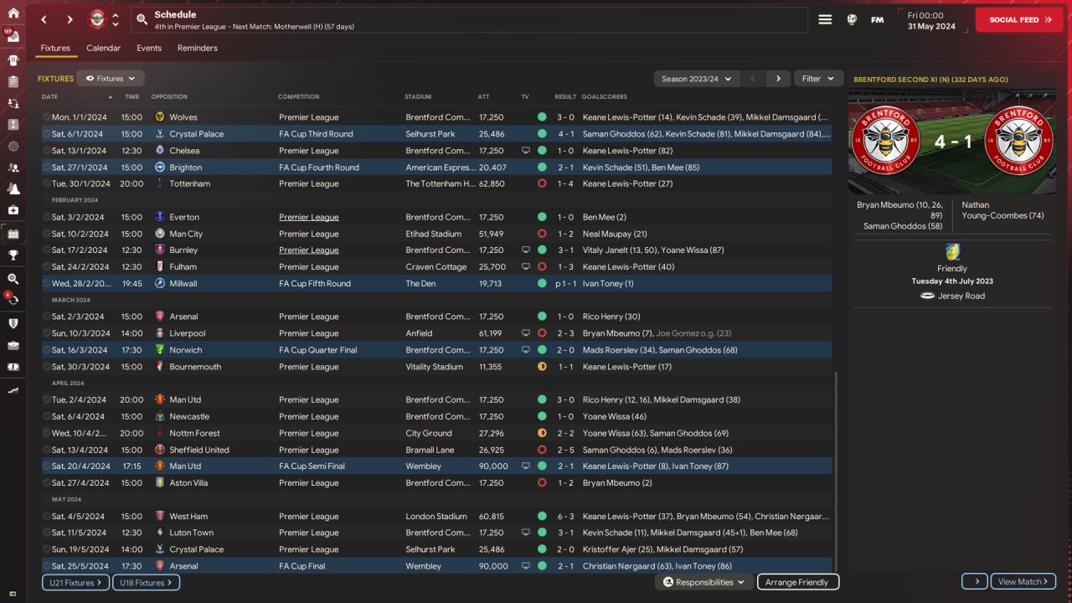Click the 6 - 3 West Ham result
Screen dimensions: 1072x603
(565, 516)
